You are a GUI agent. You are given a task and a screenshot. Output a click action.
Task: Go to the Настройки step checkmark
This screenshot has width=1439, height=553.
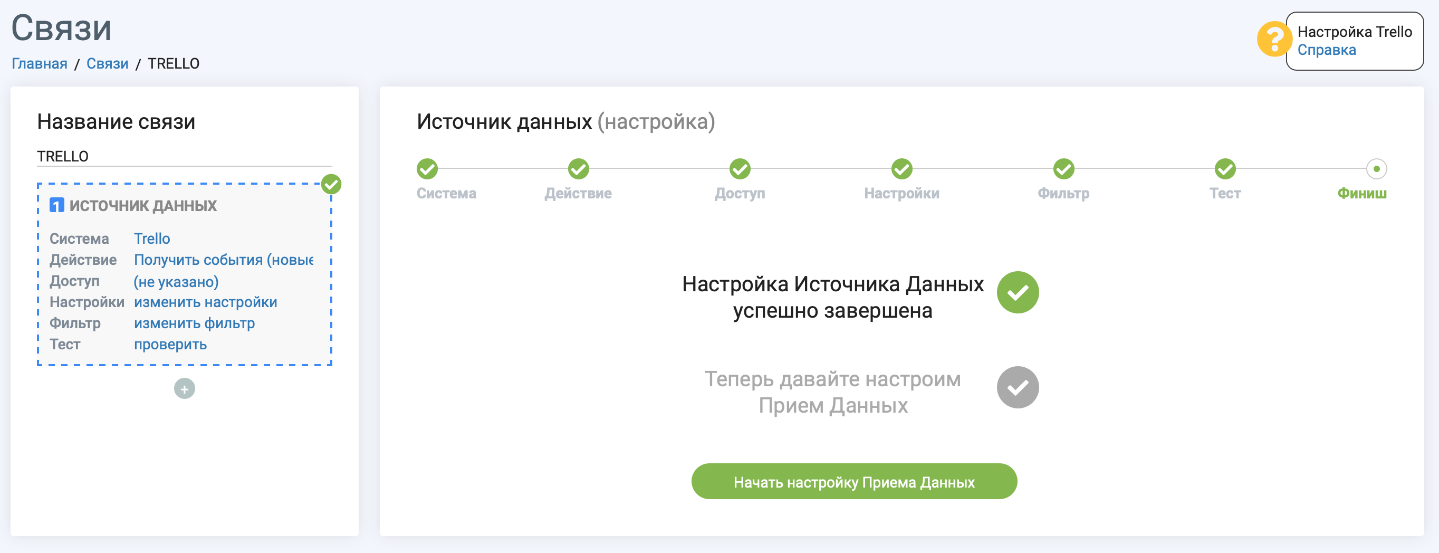pyautogui.click(x=901, y=169)
